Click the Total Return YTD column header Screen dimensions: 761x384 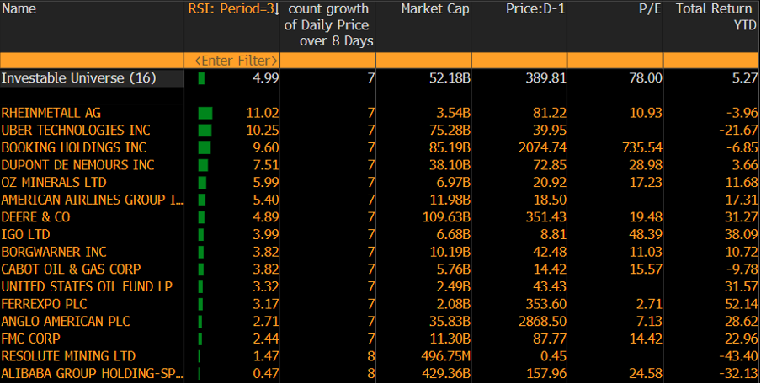tap(716, 17)
